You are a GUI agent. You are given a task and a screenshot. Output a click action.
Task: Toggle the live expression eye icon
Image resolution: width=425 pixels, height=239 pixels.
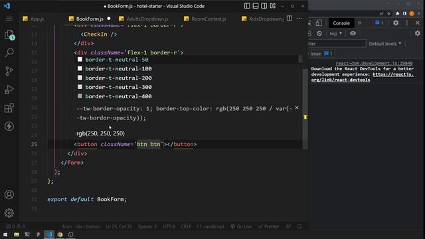(x=353, y=33)
